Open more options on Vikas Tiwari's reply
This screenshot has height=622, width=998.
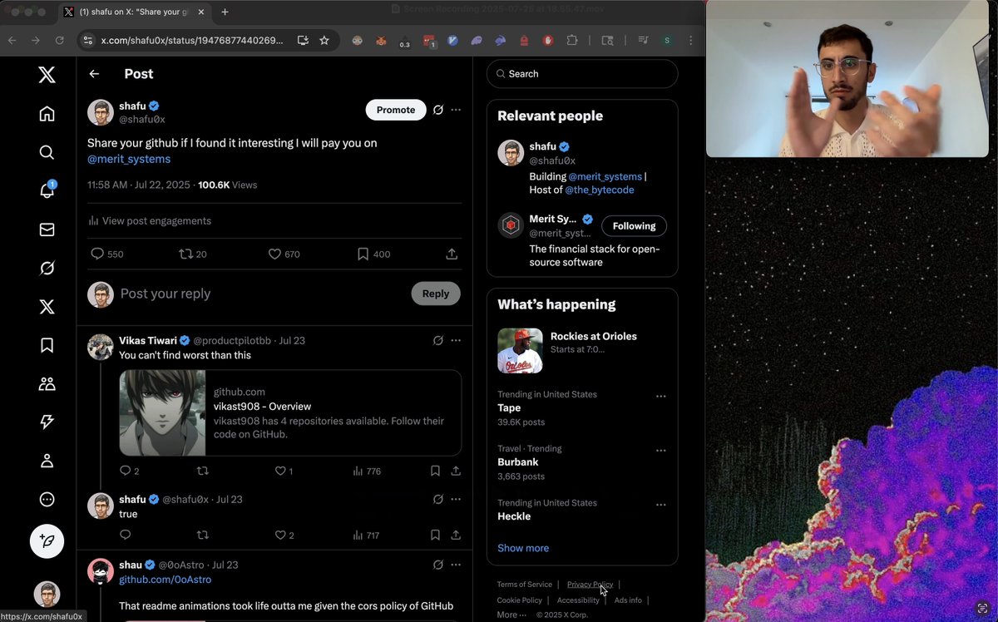click(456, 340)
